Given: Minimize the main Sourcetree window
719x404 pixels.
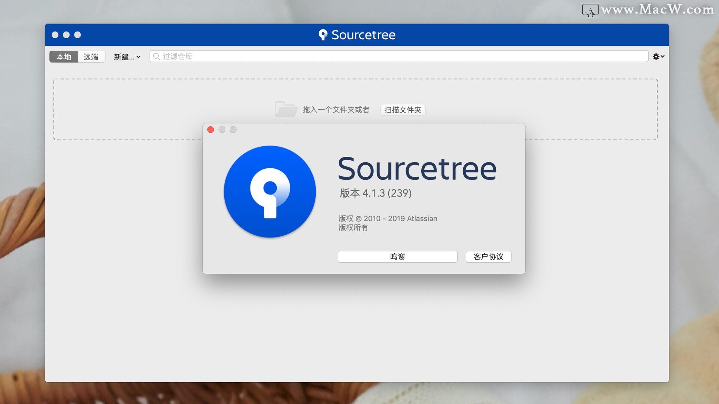Looking at the screenshot, I should pyautogui.click(x=66, y=35).
